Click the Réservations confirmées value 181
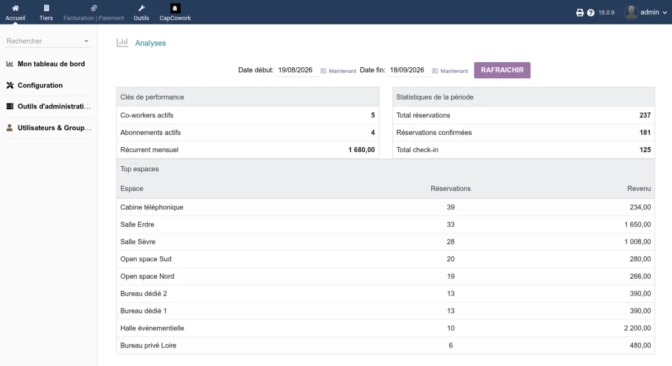Screen dimensions: 672x366 (x=645, y=133)
